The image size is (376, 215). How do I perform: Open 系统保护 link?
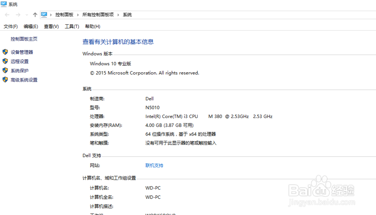[x=20, y=71]
